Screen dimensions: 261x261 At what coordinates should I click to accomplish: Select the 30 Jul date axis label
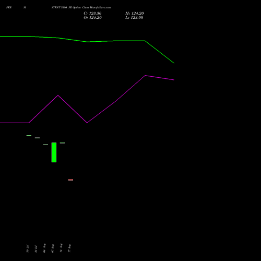click(28, 248)
